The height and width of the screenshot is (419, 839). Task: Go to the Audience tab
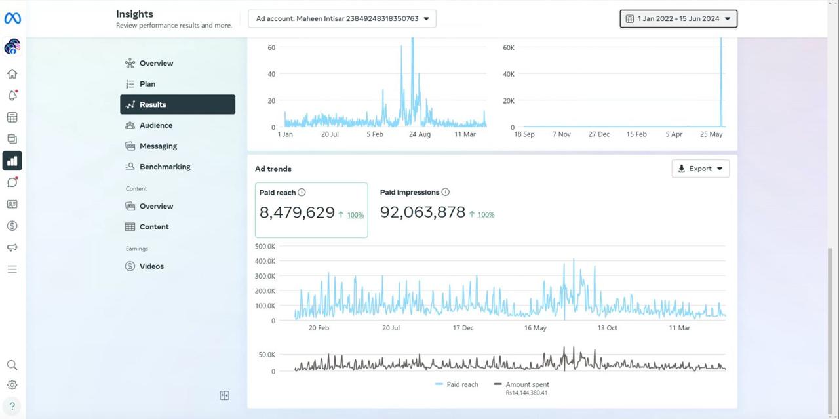click(x=156, y=125)
